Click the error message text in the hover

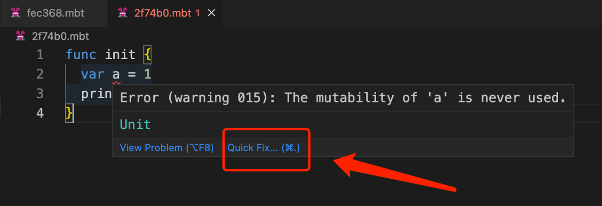[x=342, y=98]
